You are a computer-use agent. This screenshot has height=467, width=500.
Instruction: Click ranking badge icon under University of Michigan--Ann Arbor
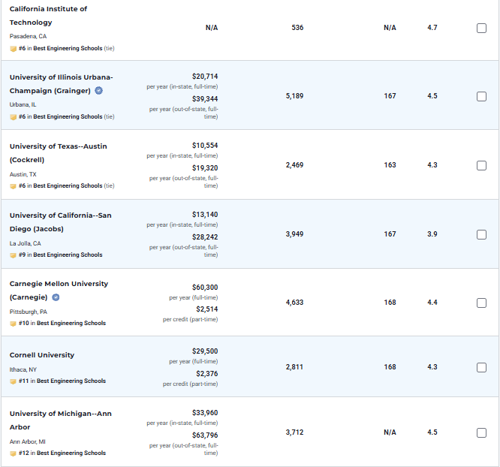[13, 453]
